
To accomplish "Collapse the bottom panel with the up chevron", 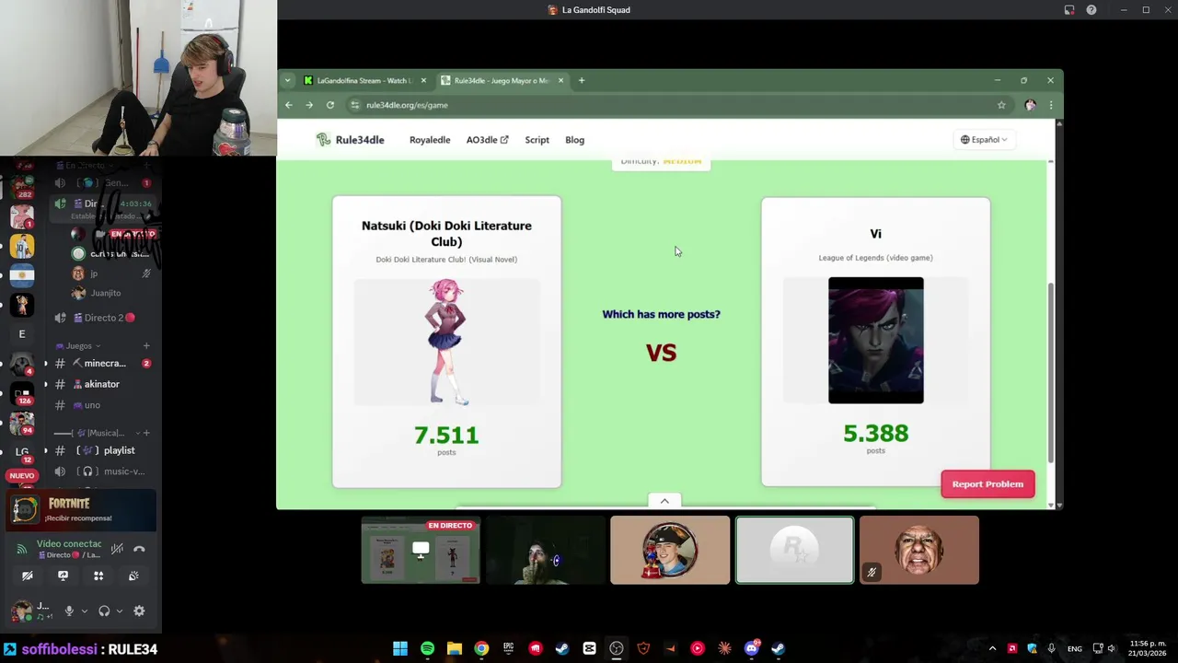I will tap(664, 501).
